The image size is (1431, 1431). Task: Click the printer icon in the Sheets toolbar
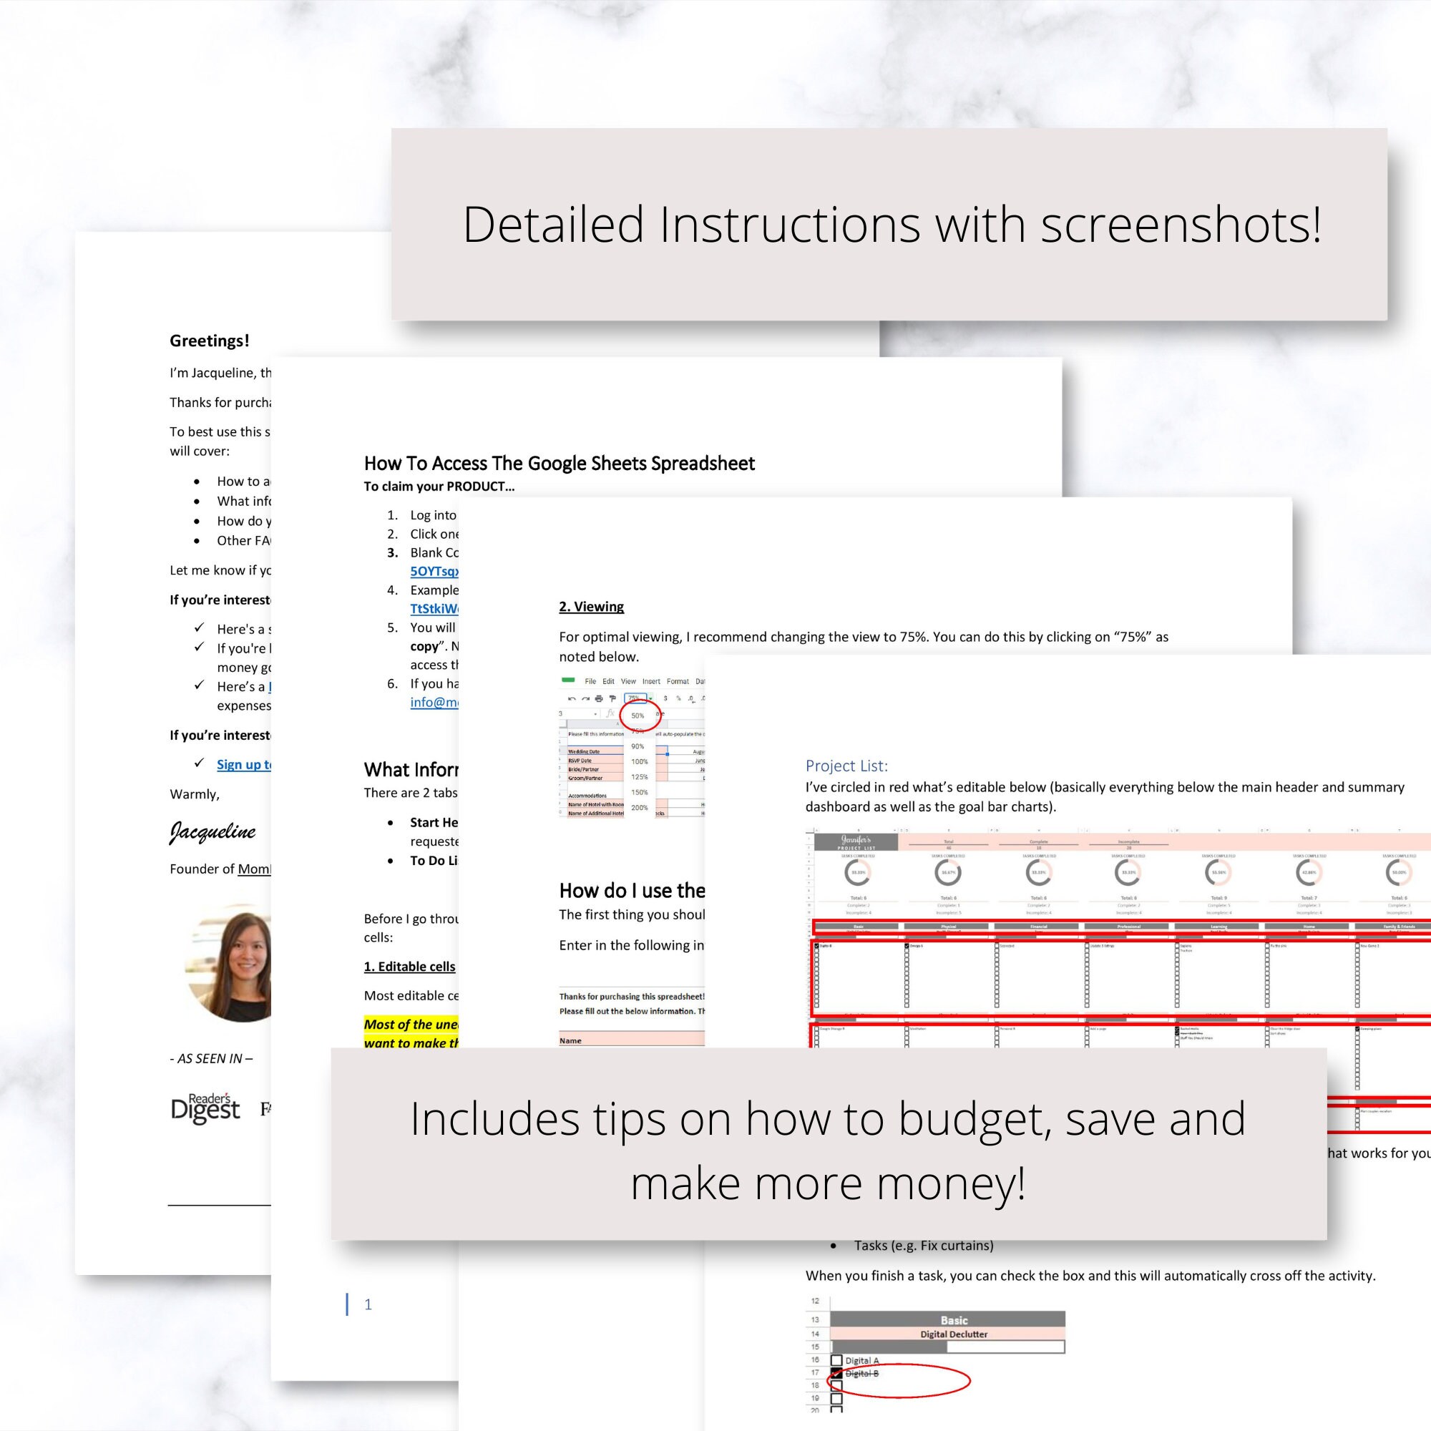(x=599, y=699)
